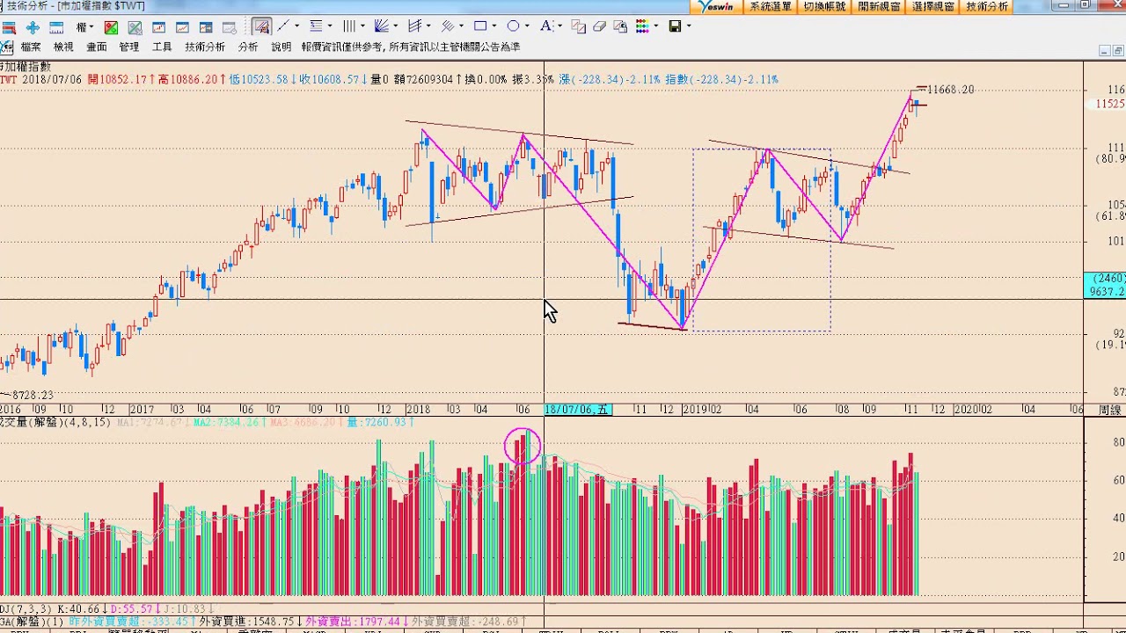The image size is (1126, 633).
Task: Open dropdown arrow next to ellipse tool
Action: pos(527,26)
